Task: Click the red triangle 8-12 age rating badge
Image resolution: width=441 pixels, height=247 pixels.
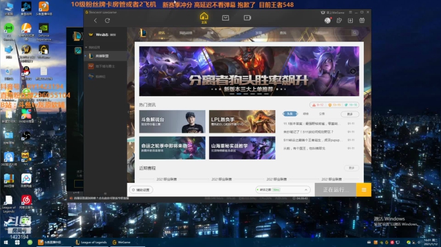Action: 318,105
